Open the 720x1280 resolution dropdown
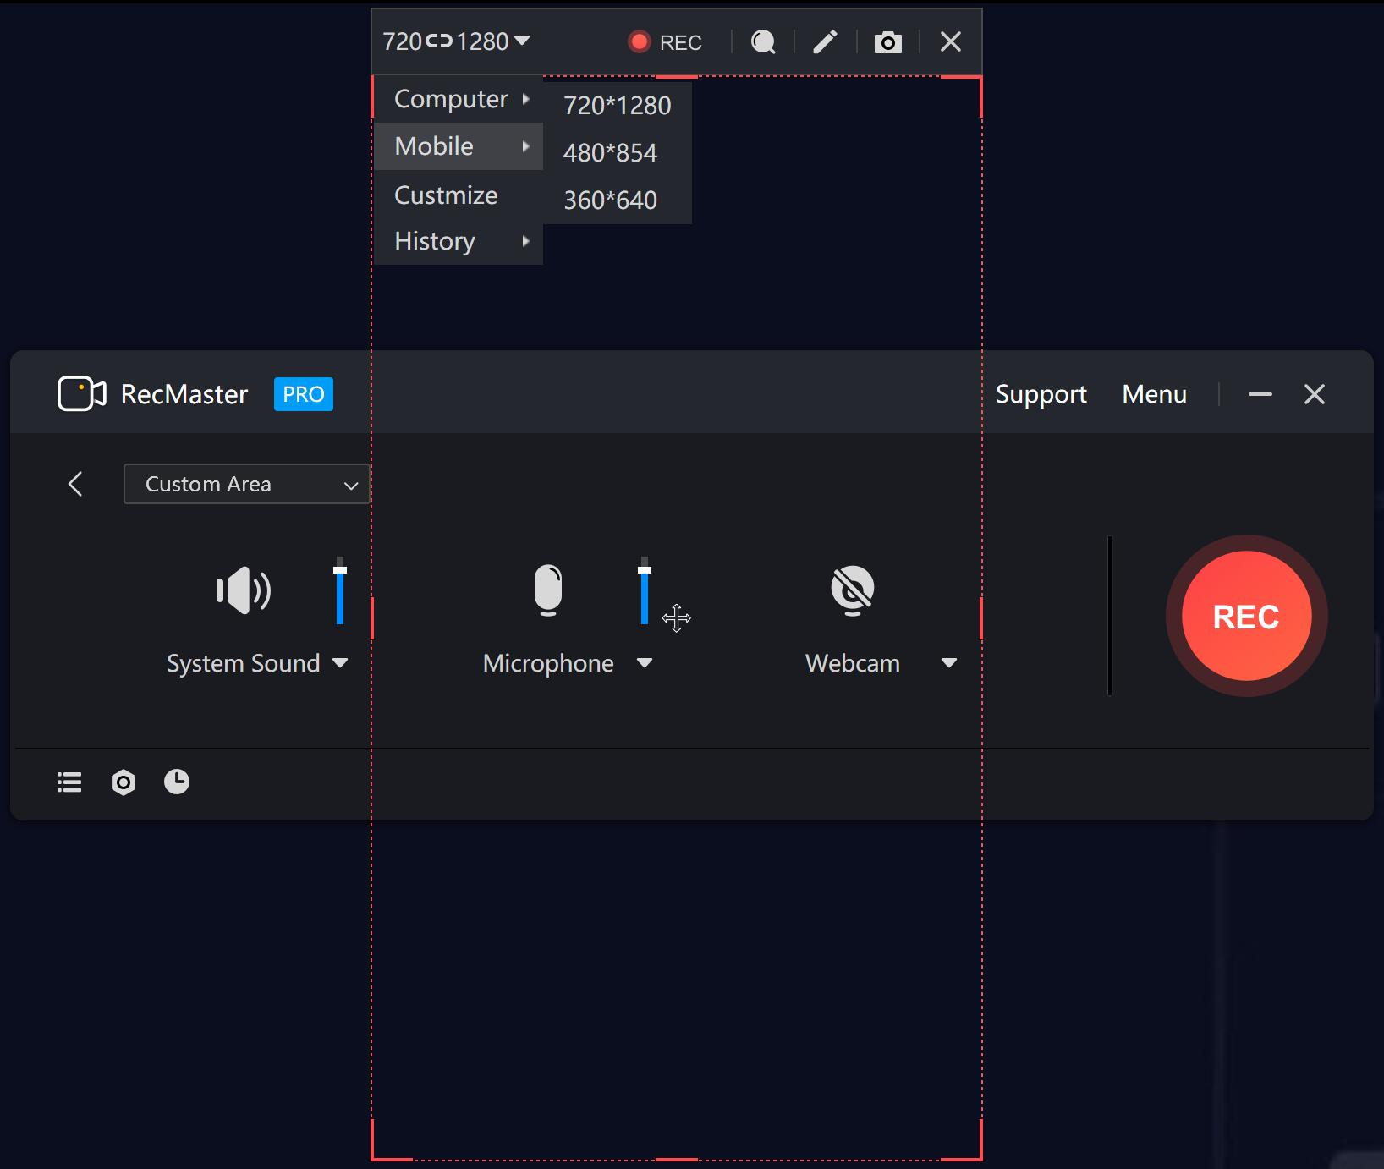1384x1169 pixels. coord(522,41)
